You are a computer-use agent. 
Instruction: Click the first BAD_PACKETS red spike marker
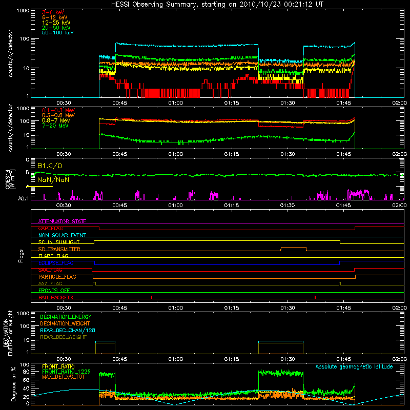coord(152,297)
